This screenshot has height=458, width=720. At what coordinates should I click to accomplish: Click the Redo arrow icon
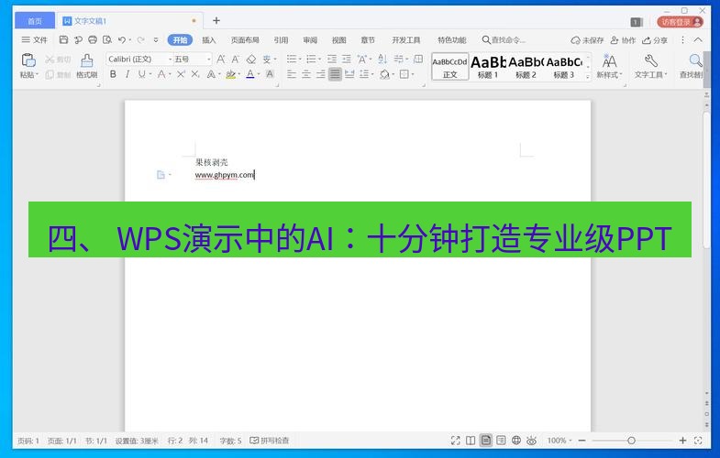coord(141,40)
